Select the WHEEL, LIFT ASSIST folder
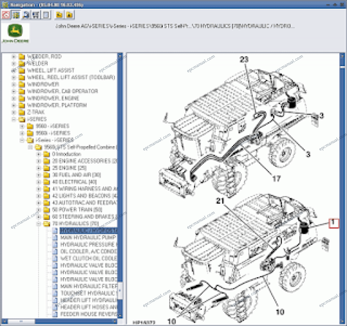The height and width of the screenshot is (326, 347). tap(51, 70)
